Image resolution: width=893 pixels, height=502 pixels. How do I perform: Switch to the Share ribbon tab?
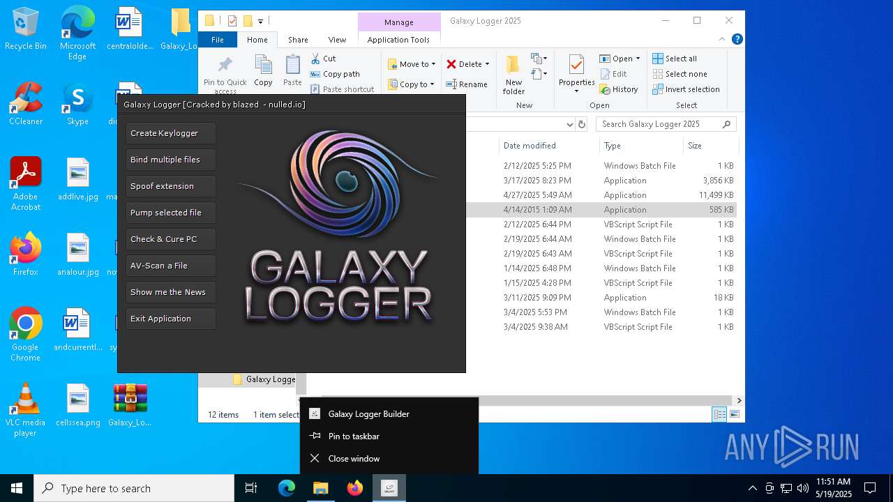coord(298,40)
